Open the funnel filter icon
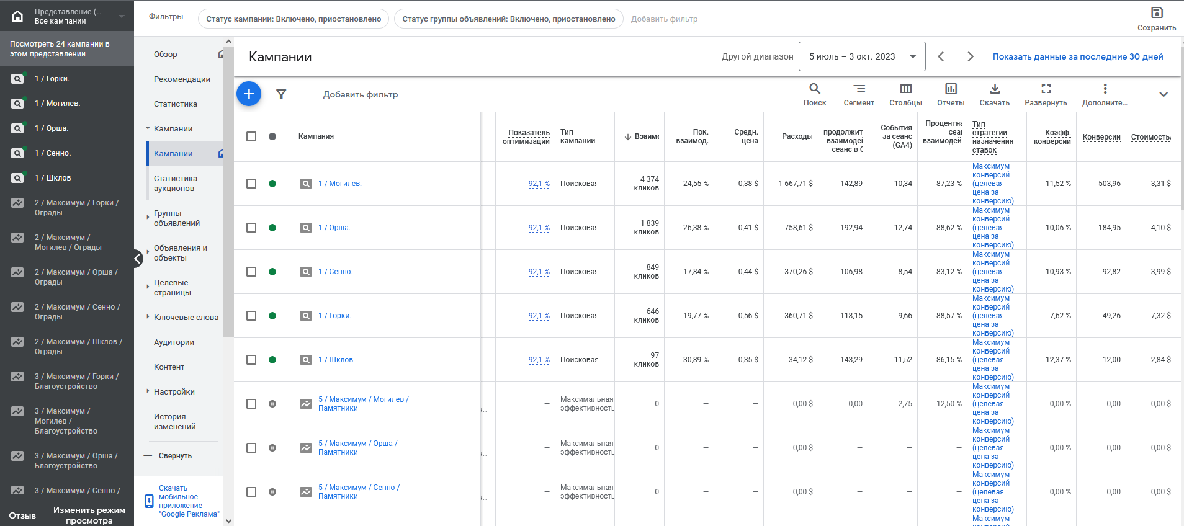The image size is (1184, 526). tap(281, 94)
